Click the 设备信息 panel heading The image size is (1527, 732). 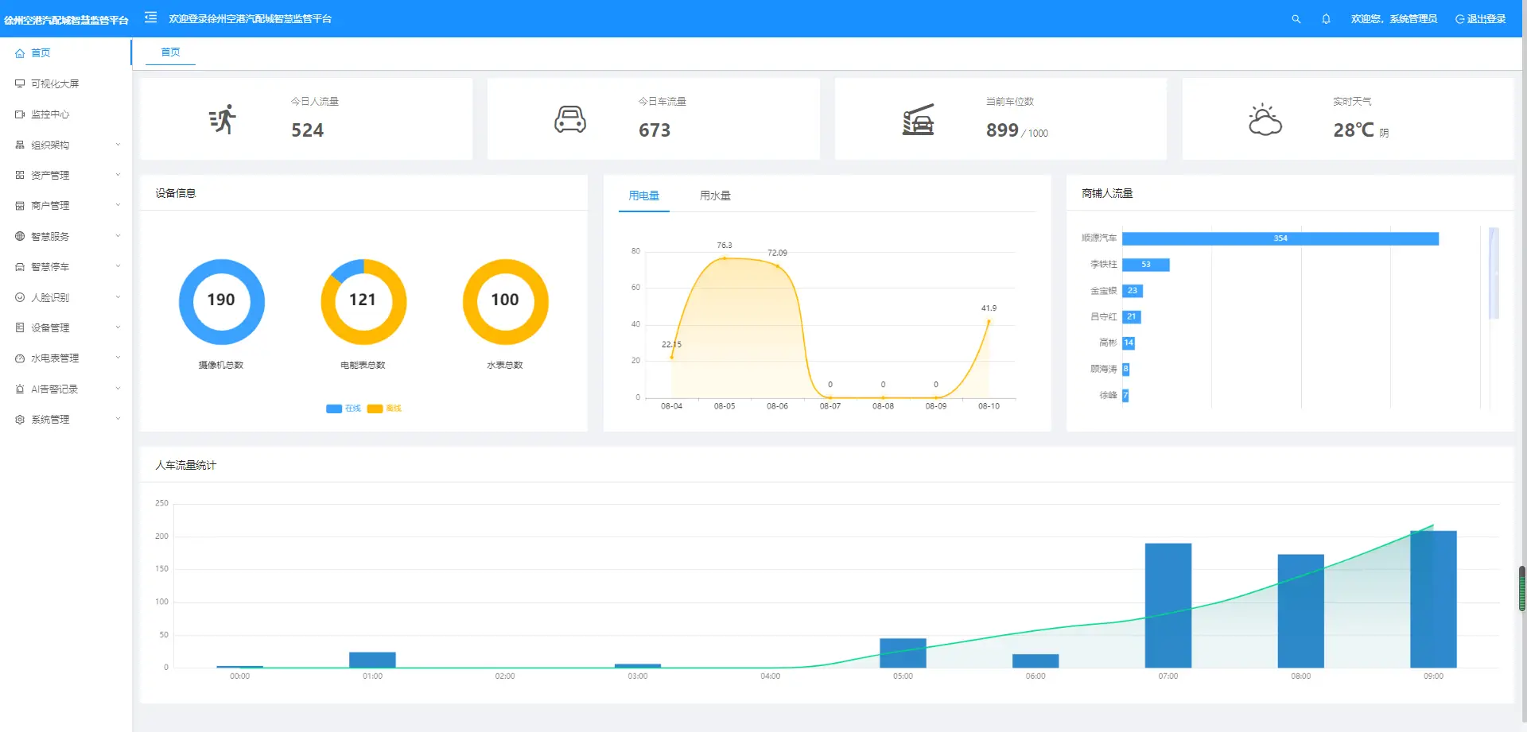[x=175, y=193]
